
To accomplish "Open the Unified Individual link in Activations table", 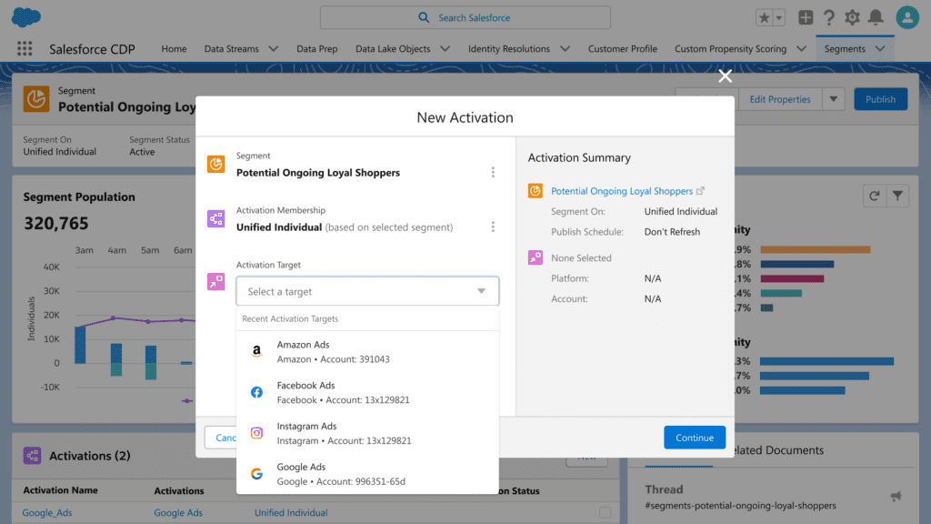I will point(291,513).
